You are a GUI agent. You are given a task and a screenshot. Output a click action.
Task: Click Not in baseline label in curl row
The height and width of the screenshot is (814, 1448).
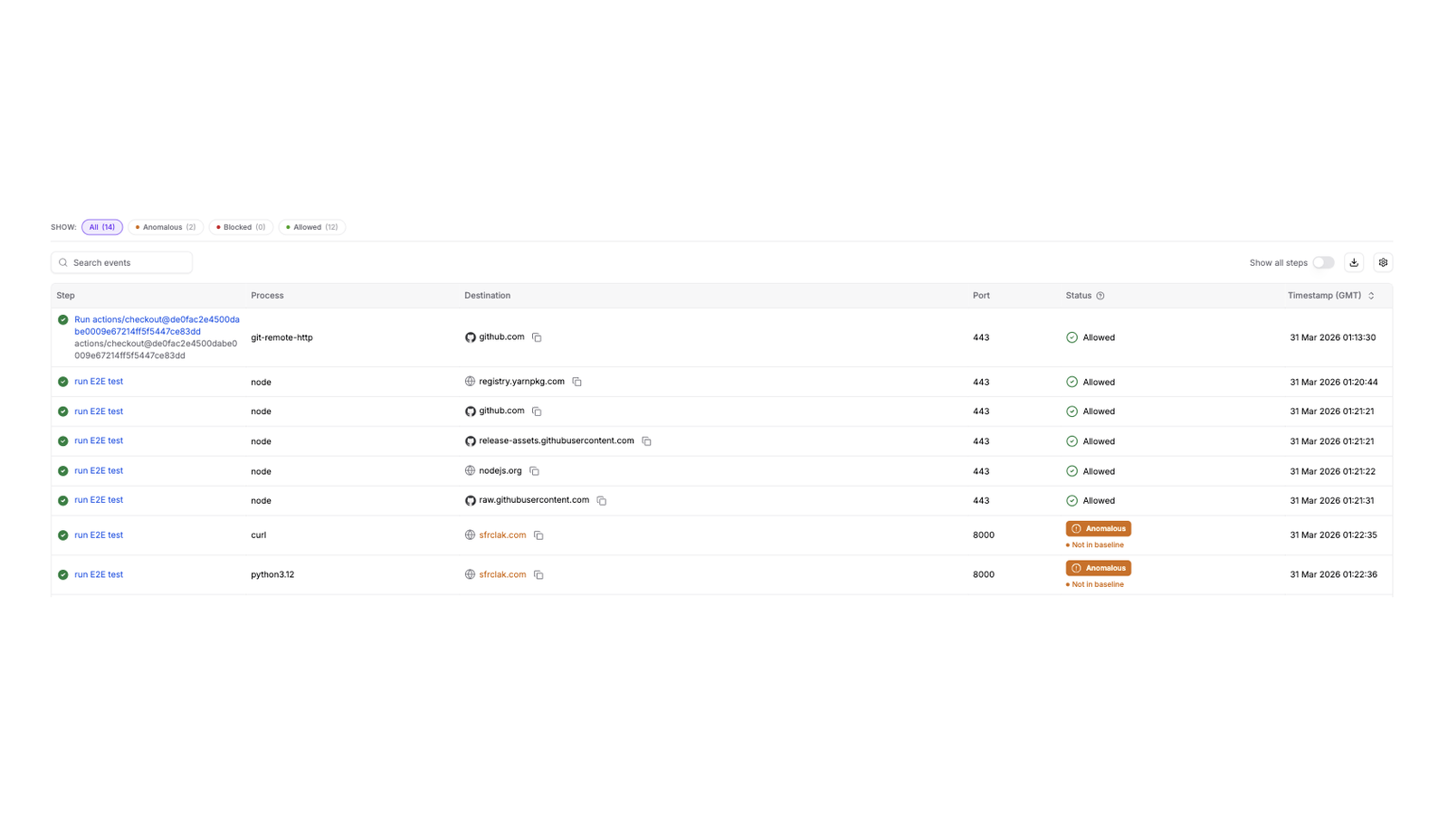pos(1095,545)
